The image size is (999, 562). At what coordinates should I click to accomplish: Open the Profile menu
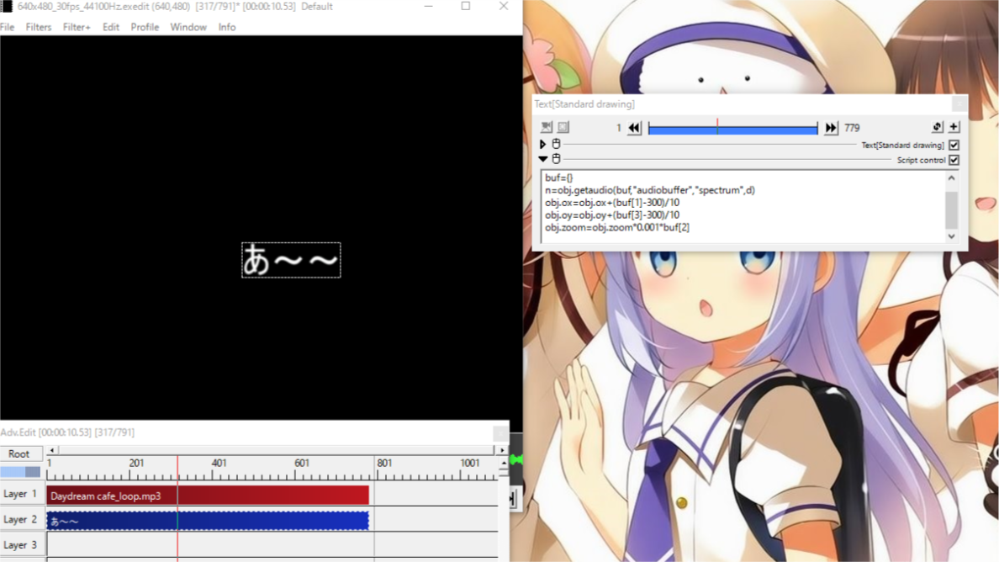[x=145, y=27]
